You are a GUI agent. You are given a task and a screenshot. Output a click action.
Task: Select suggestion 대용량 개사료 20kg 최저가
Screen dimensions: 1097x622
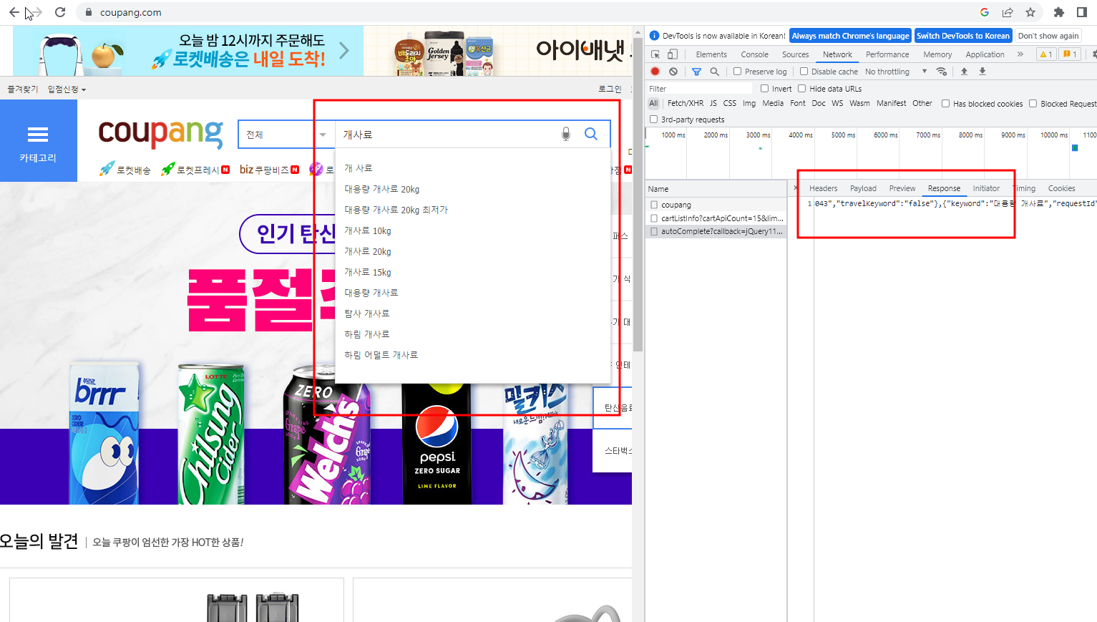pyautogui.click(x=396, y=210)
